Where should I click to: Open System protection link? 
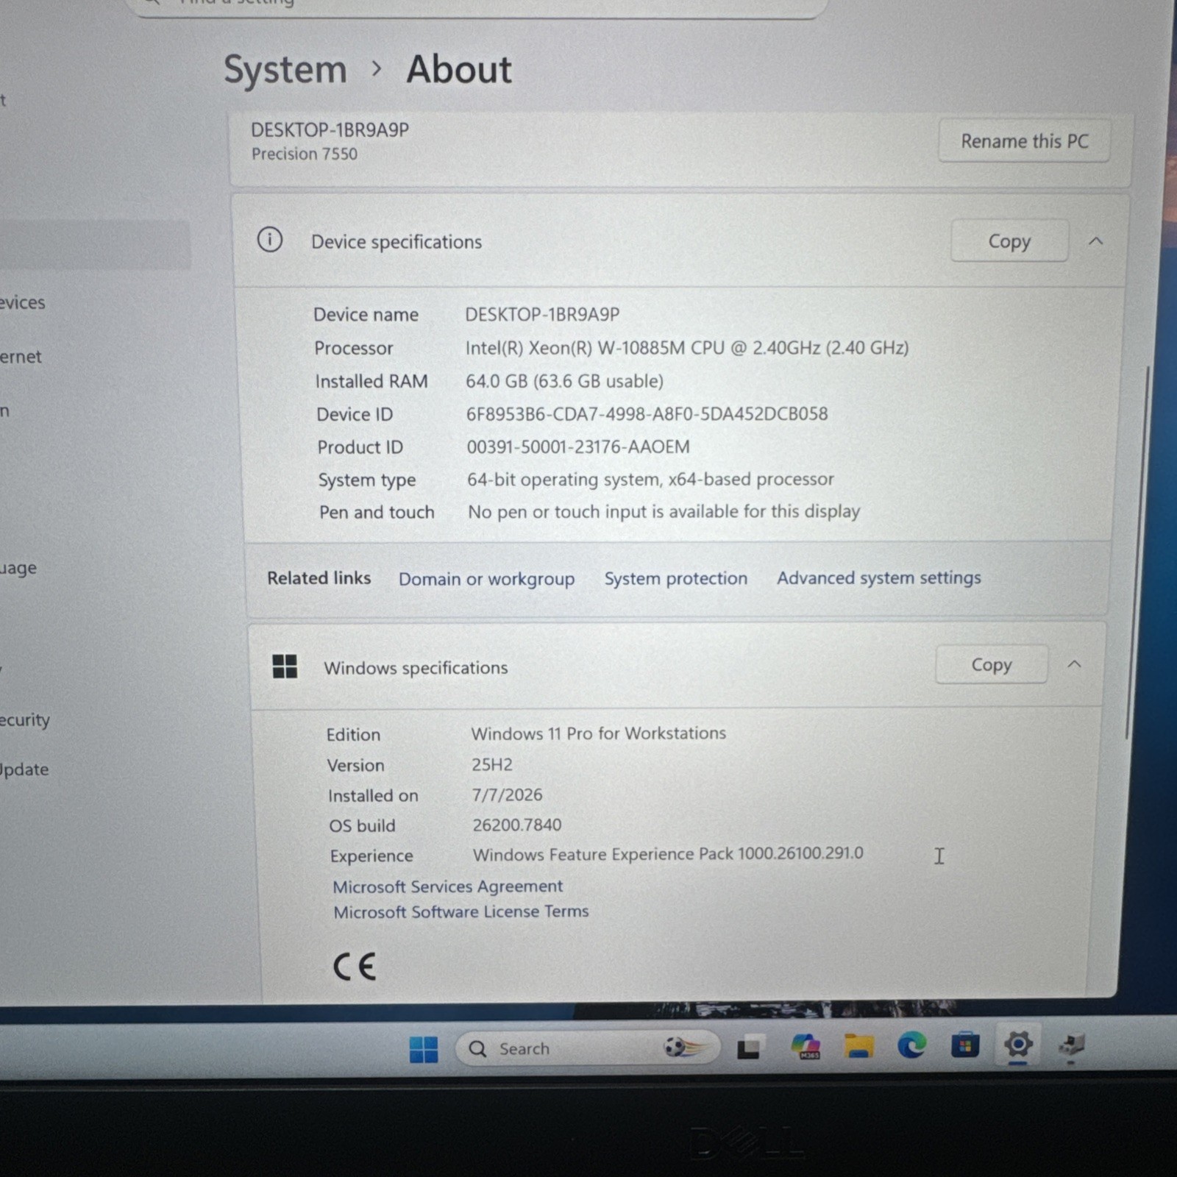pos(675,578)
